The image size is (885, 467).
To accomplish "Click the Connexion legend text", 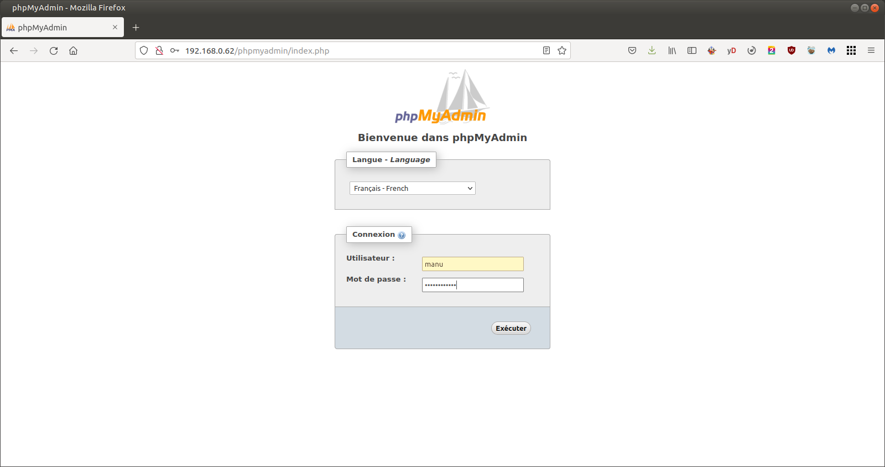I will (x=373, y=235).
